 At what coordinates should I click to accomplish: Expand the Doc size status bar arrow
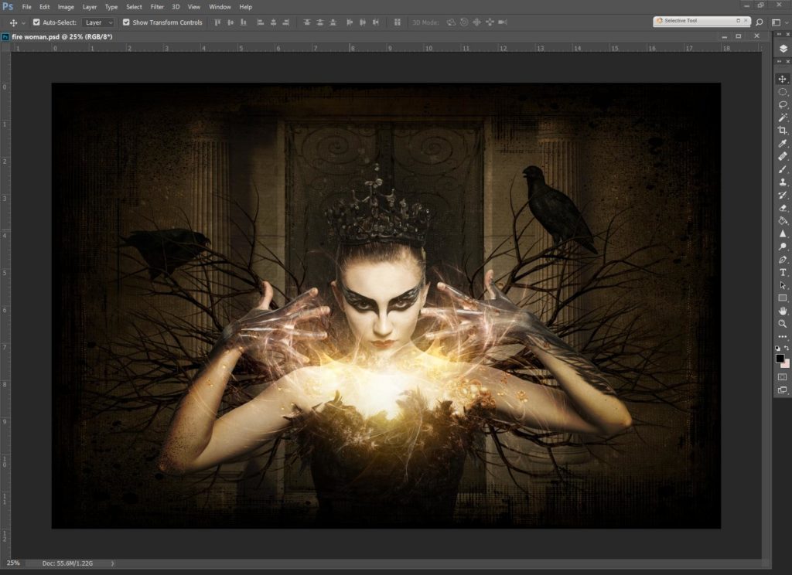coord(114,563)
